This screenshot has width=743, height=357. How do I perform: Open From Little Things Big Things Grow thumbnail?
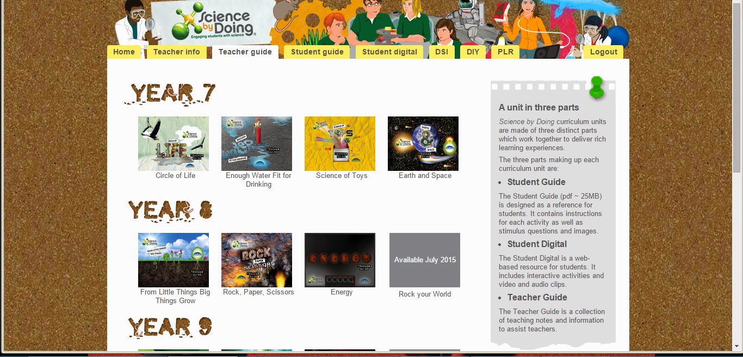click(174, 260)
